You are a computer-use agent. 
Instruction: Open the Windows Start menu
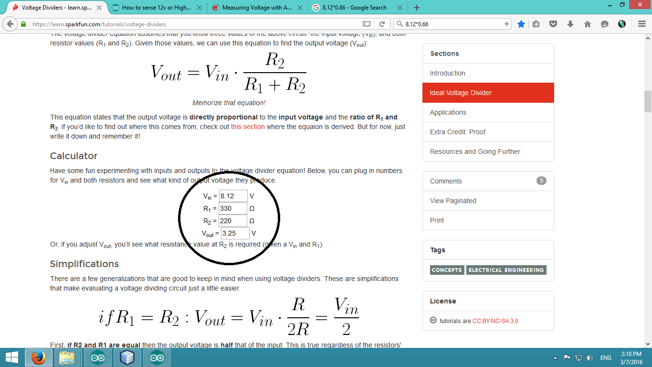click(11, 357)
